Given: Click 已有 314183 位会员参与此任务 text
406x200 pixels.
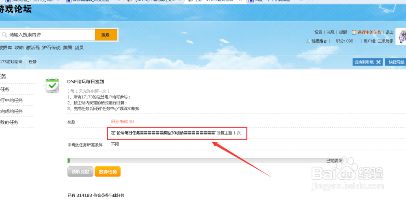Looking at the screenshot, I should pos(96,196).
